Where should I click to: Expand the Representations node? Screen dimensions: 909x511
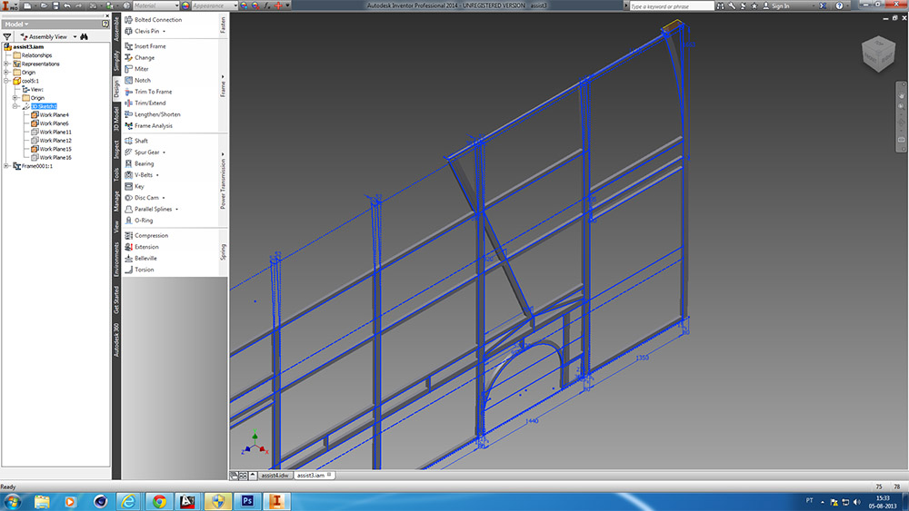tap(6, 64)
